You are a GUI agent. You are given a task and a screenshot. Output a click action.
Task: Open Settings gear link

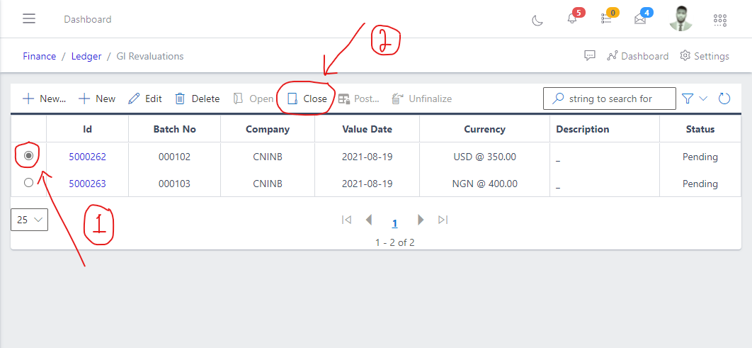[705, 56]
